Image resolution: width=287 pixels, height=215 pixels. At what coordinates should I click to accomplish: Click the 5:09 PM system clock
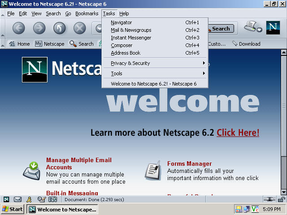point(271,209)
